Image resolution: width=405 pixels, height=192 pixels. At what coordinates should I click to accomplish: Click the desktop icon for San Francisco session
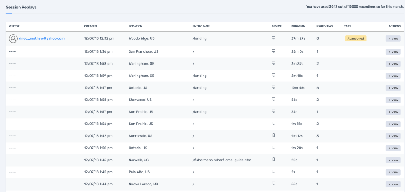tap(273, 51)
